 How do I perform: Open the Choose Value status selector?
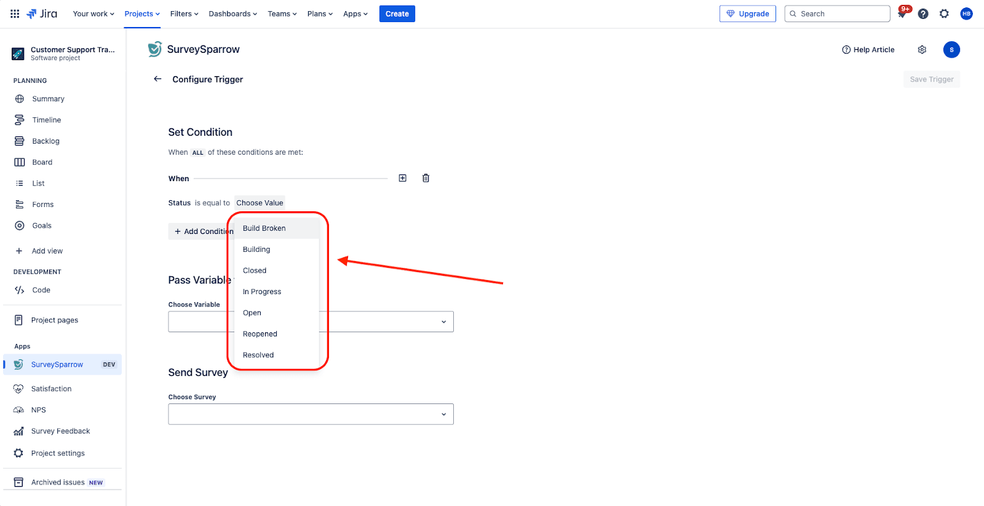260,203
